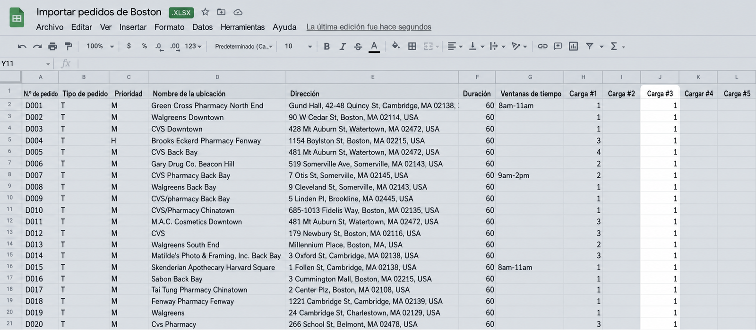The image size is (756, 330).
Task: Toggle strikethrough formatting
Action: [358, 46]
